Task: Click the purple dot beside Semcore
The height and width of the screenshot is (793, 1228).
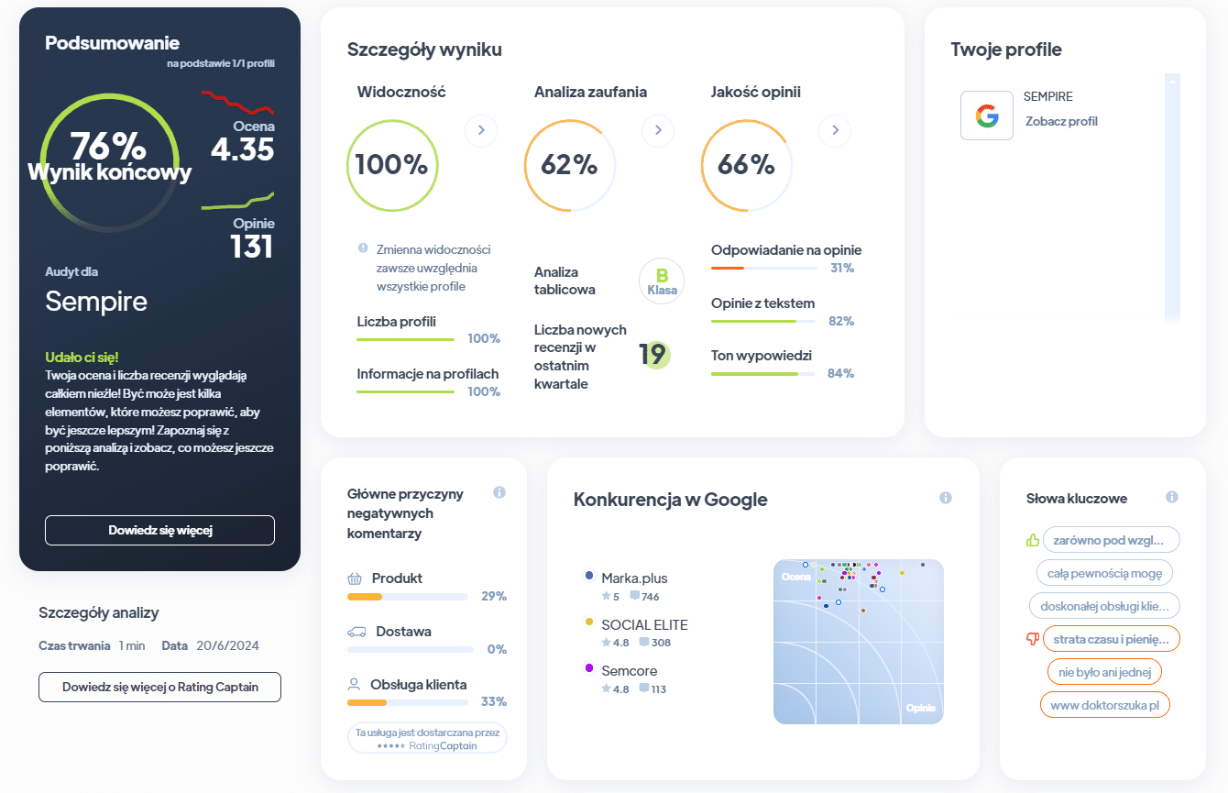Action: click(589, 668)
